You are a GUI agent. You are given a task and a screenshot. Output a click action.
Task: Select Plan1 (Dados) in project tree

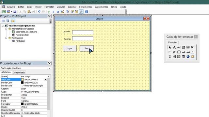coord(22,35)
